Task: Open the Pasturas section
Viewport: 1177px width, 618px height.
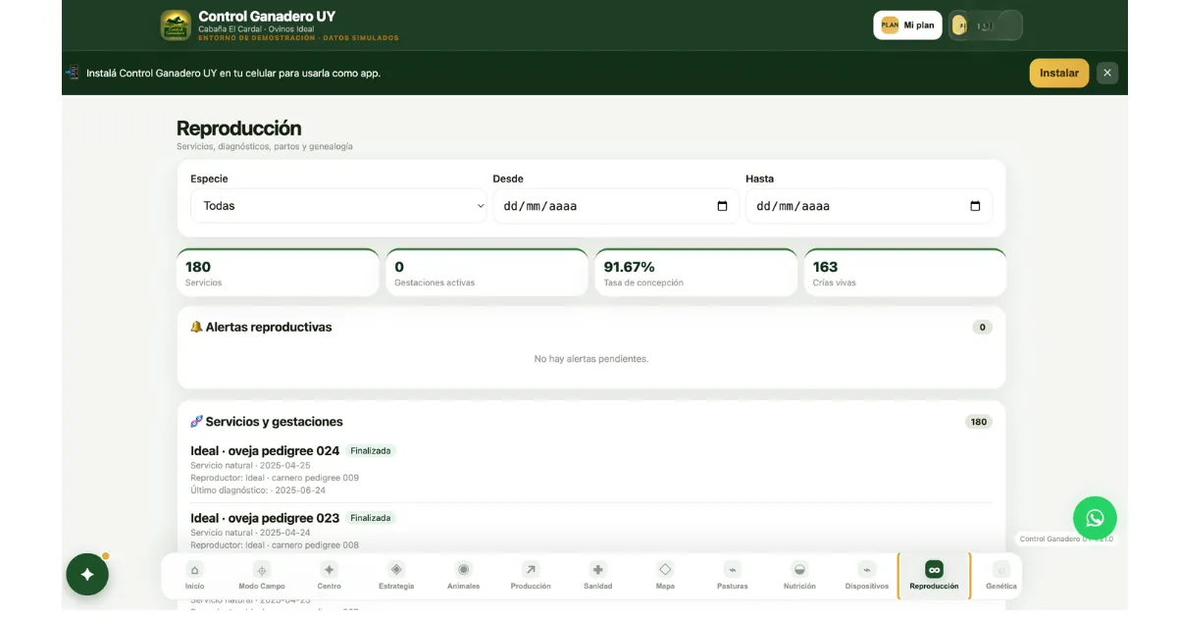Action: coord(733,576)
